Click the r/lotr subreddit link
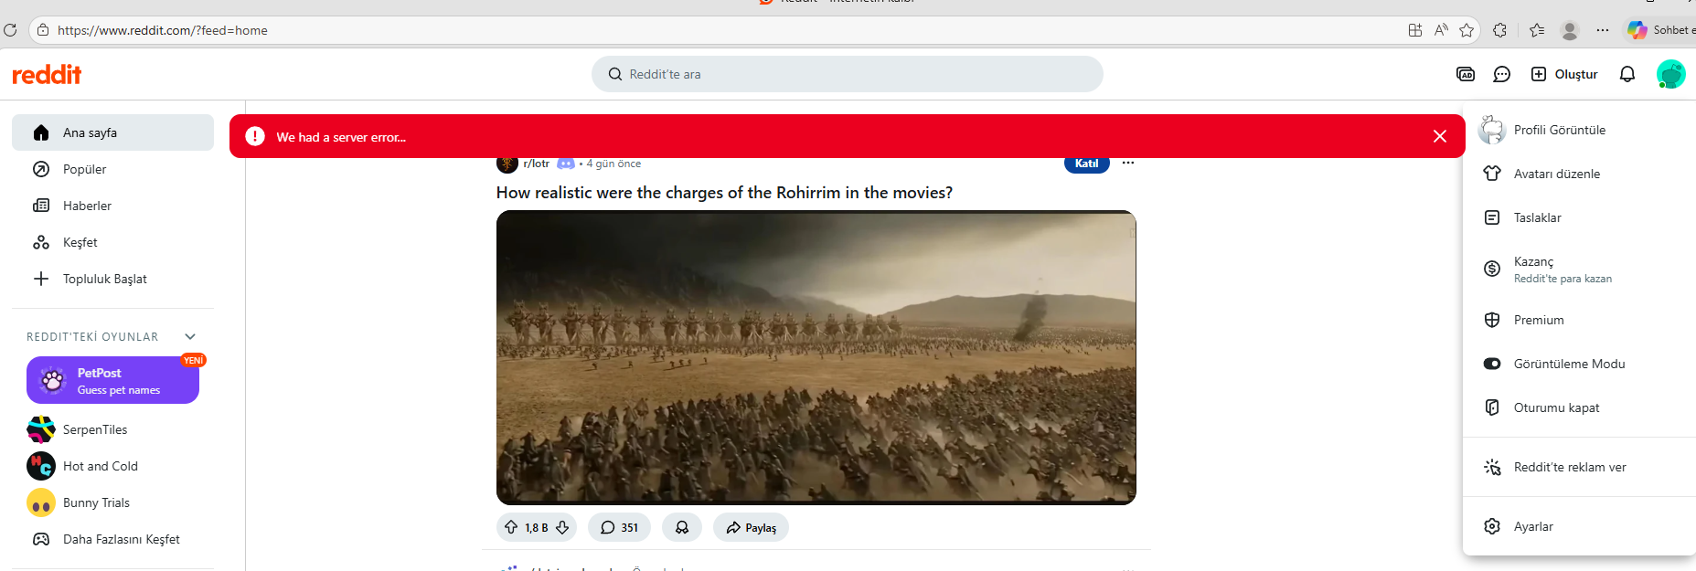 [537, 164]
